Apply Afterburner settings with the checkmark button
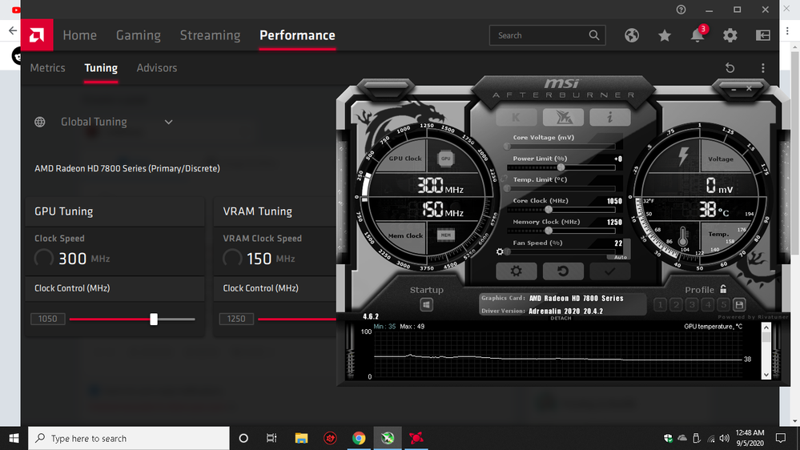 click(609, 271)
